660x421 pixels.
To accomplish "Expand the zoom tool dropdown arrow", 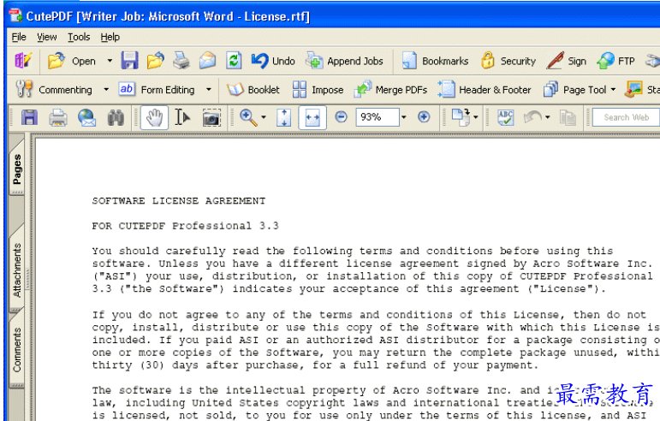I will (x=264, y=117).
